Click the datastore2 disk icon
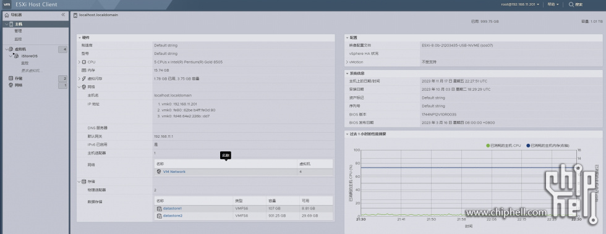The image size is (606, 234). click(159, 215)
